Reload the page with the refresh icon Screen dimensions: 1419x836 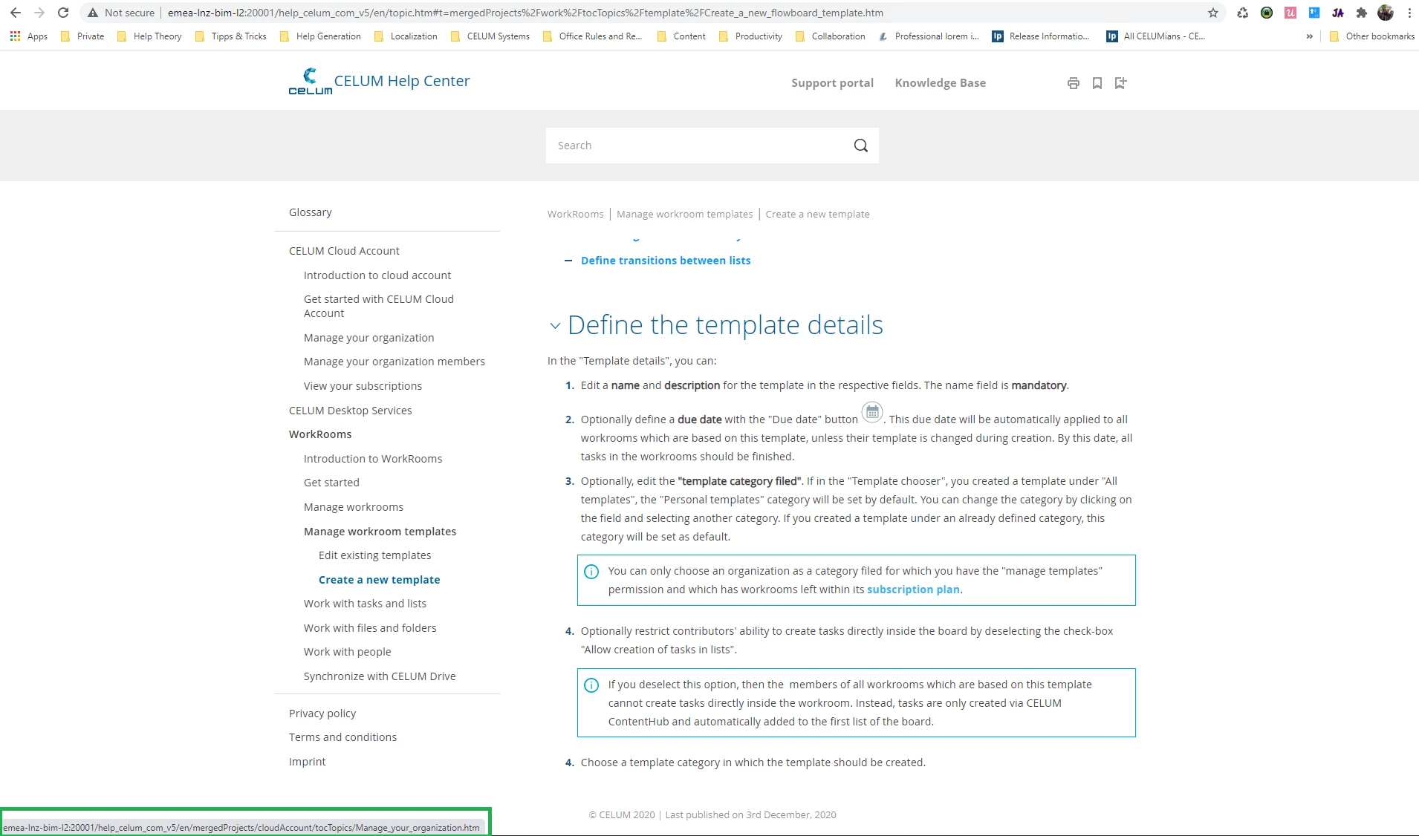63,13
